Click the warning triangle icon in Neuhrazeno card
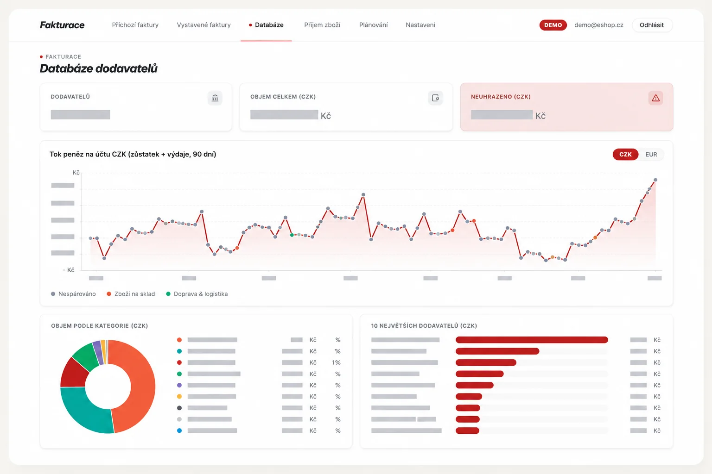Screen dimensions: 712x474 [x=655, y=98]
